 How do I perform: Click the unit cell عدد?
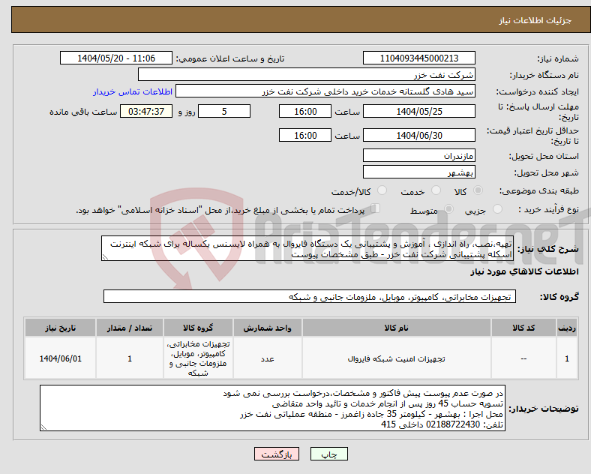[267, 358]
